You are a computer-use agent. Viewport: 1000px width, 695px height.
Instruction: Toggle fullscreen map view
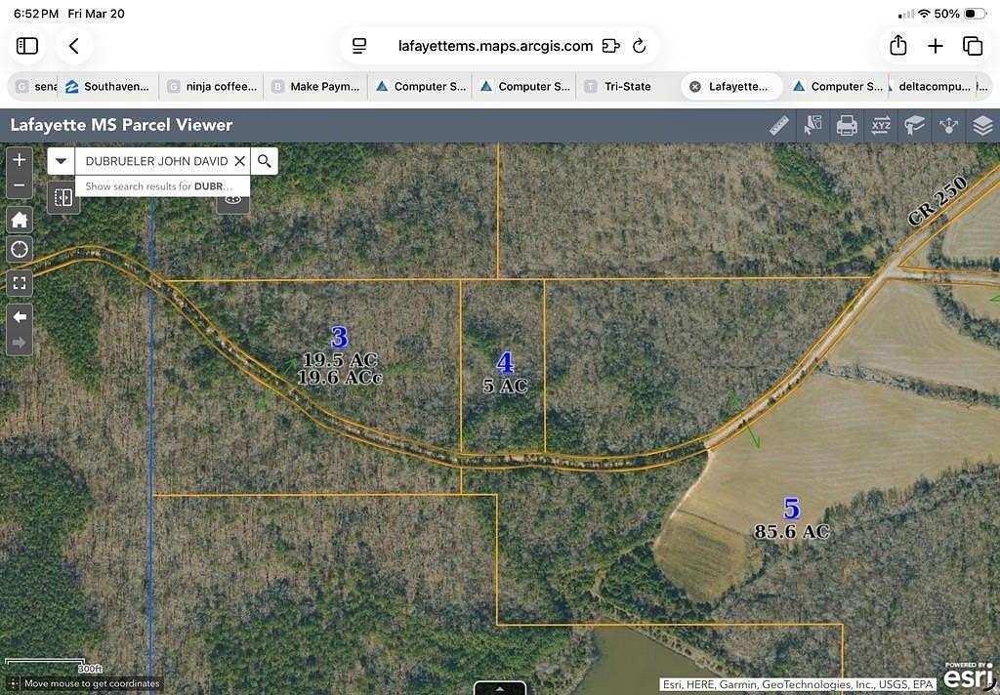tap(20, 283)
